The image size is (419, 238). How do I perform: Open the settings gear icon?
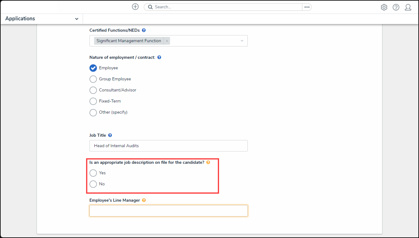[384, 7]
